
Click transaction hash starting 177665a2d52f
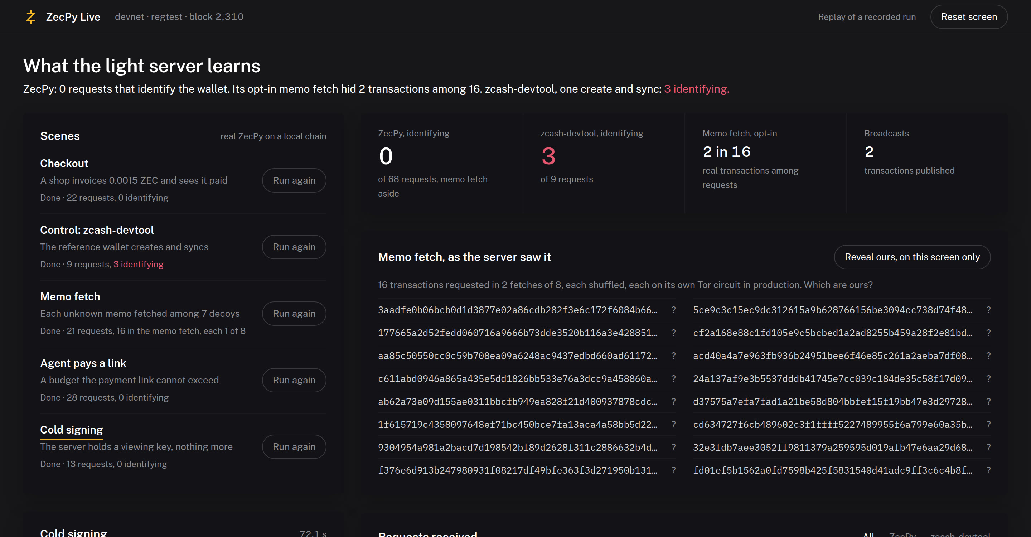pyautogui.click(x=518, y=333)
